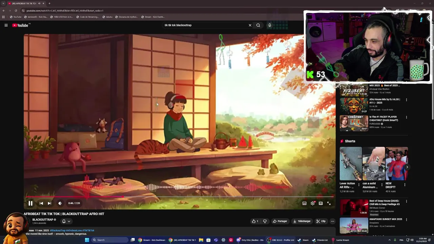Open the #TikTikTok hashtag link
This screenshot has width=434, height=244.
coord(88,230)
